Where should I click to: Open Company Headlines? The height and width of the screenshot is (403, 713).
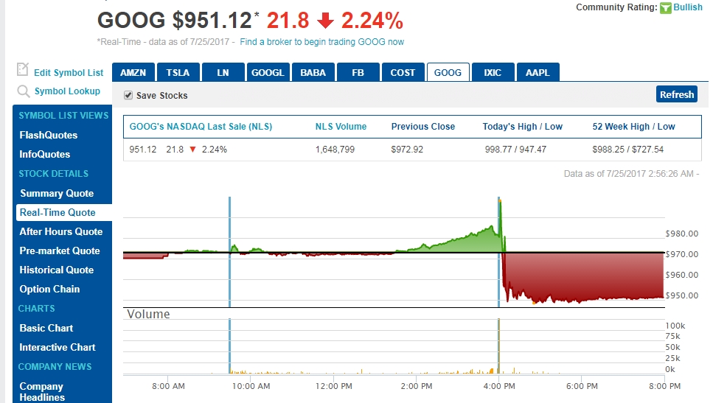click(x=42, y=392)
